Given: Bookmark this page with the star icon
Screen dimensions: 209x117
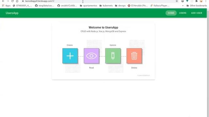Looking at the screenshot, I should point(177,1).
